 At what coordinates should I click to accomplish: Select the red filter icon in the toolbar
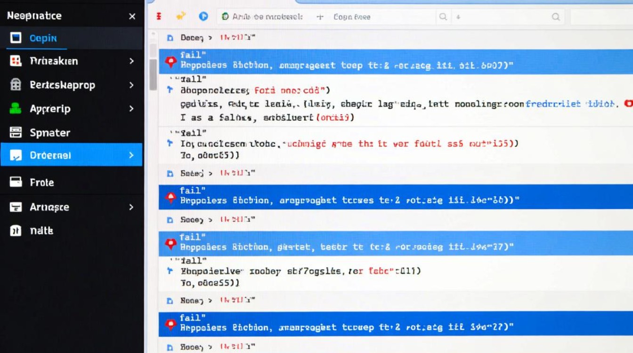[x=159, y=16]
